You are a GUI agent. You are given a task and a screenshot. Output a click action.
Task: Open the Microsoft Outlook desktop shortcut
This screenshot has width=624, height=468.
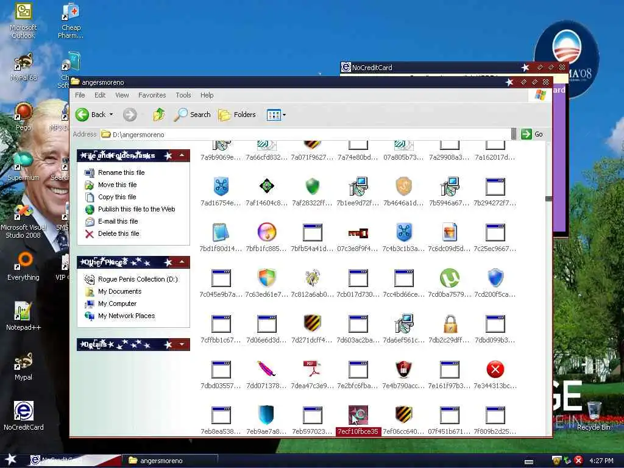click(x=23, y=21)
